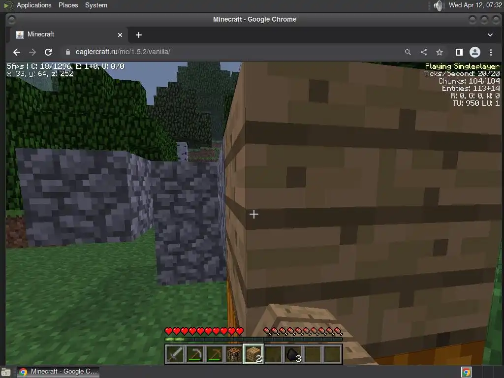Select the empty ninth hotbar slot
This screenshot has height=378, width=504.
[x=332, y=354]
